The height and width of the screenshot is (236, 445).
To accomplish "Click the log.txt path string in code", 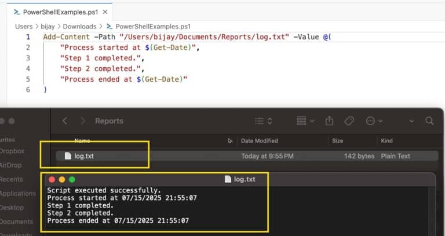I will (x=205, y=37).
